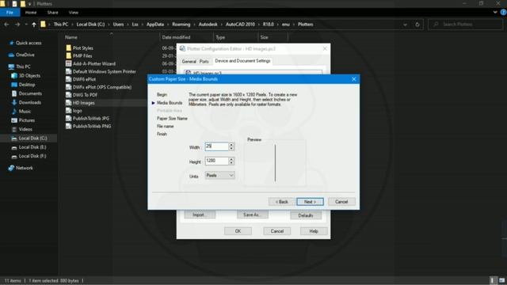Expand the address bar history dropdown
This screenshot has height=285, width=507.
405,25
